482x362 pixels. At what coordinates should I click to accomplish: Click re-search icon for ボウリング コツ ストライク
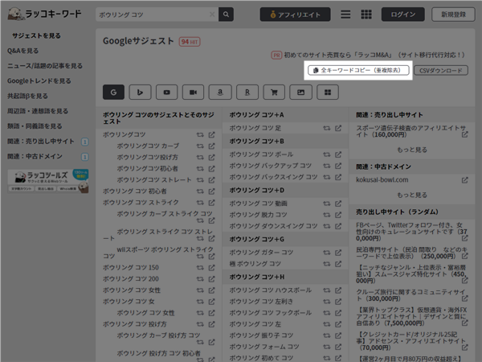point(200,203)
